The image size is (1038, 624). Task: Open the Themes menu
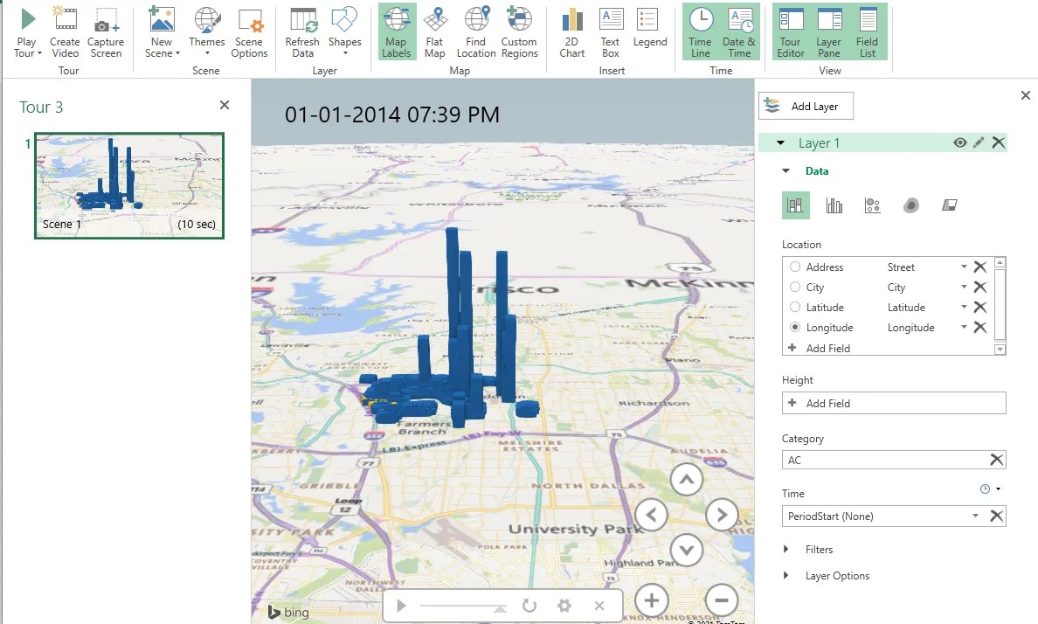pyautogui.click(x=206, y=32)
